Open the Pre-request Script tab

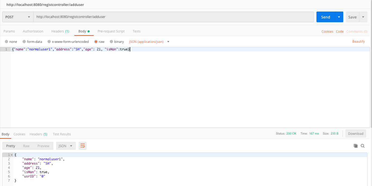coord(111,31)
